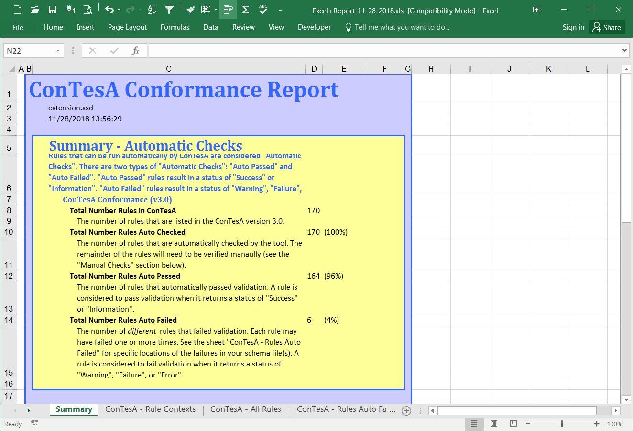Select the Summary sheet tab
This screenshot has width=633, height=431.
coord(74,409)
